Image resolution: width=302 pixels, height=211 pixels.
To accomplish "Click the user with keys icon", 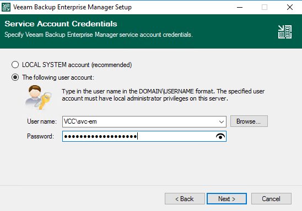I will (39, 97).
